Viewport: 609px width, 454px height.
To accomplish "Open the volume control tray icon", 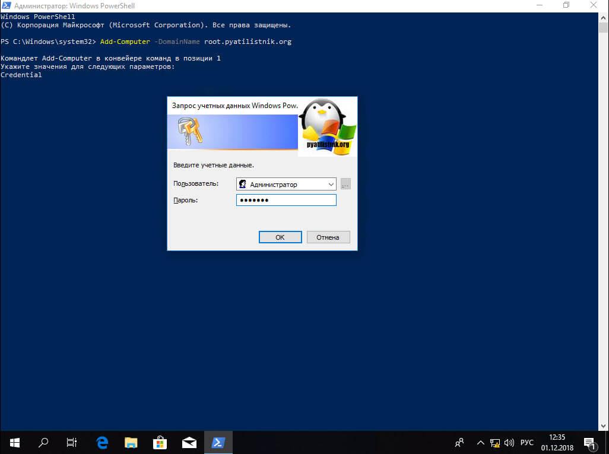I will click(x=509, y=442).
